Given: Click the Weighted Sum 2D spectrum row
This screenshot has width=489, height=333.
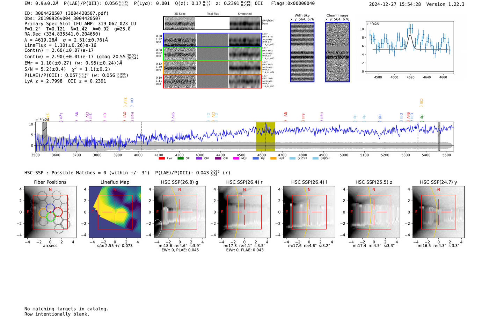Looking at the screenshot, I should (212, 23).
